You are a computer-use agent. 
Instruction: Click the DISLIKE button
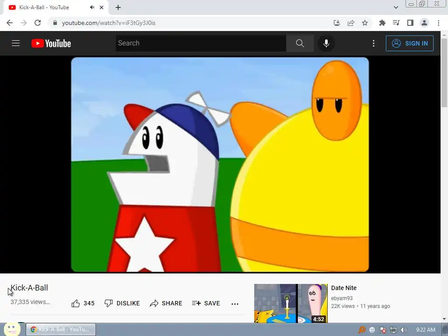[x=122, y=304]
